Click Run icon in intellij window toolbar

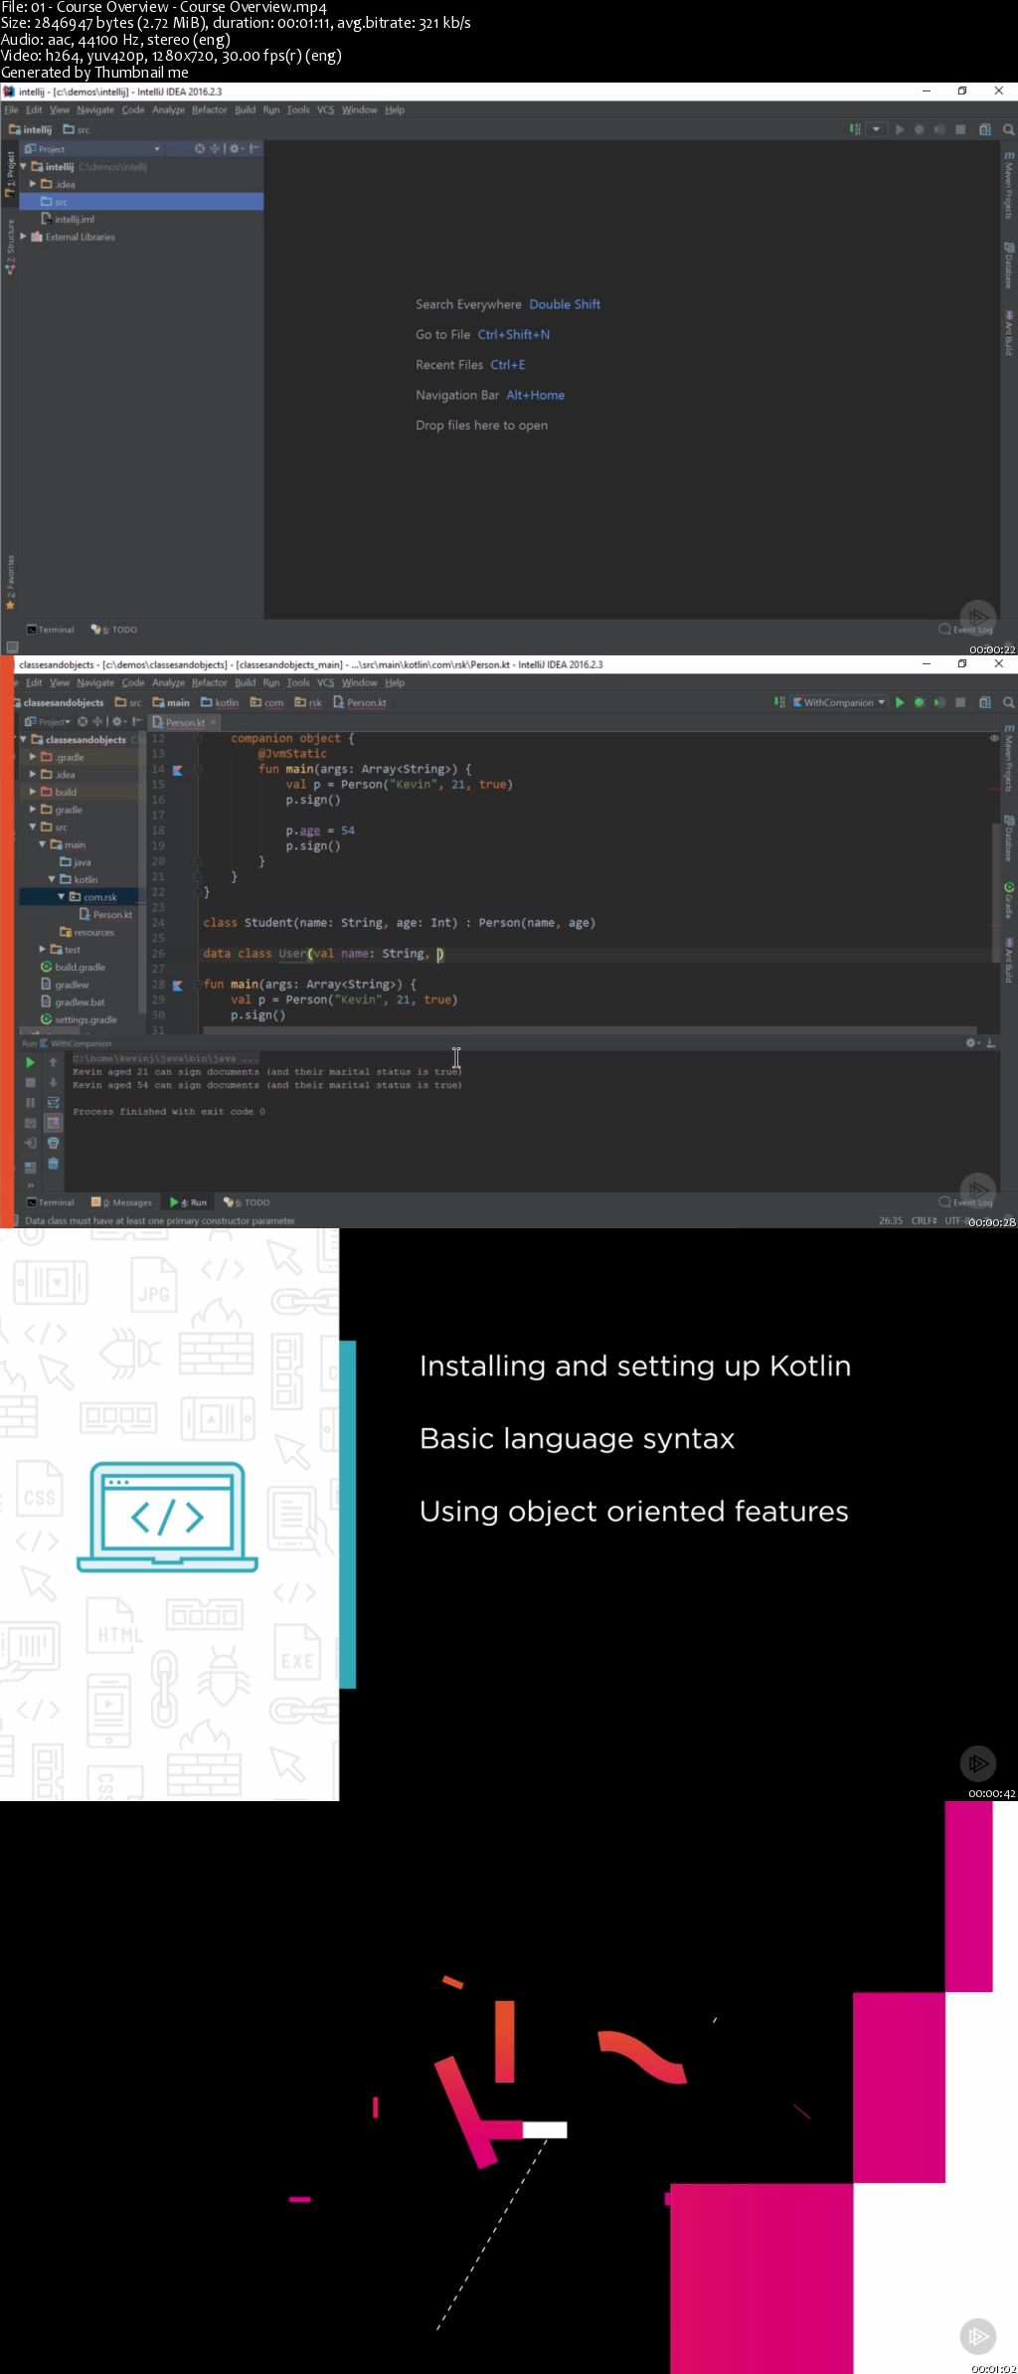900,129
